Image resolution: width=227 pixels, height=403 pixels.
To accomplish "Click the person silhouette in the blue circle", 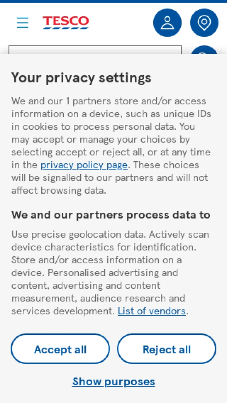I will coord(167,23).
